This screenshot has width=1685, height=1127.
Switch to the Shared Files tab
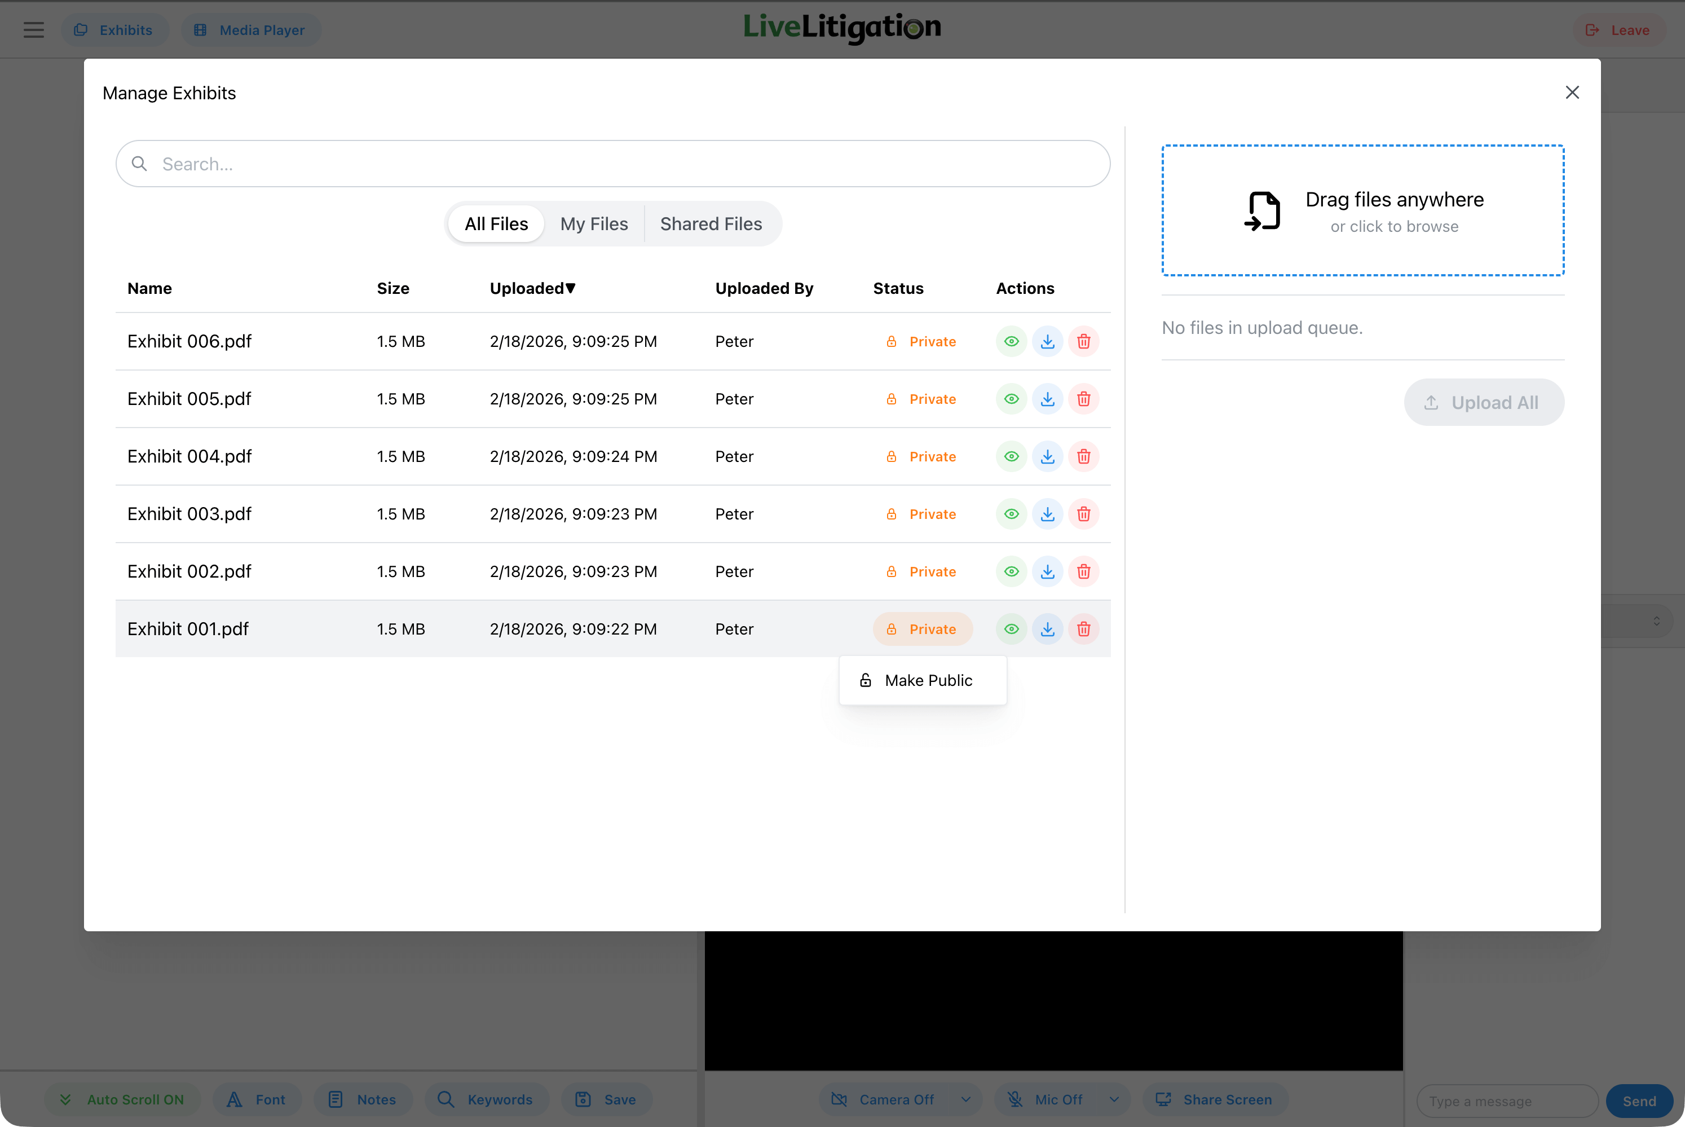[711, 223]
